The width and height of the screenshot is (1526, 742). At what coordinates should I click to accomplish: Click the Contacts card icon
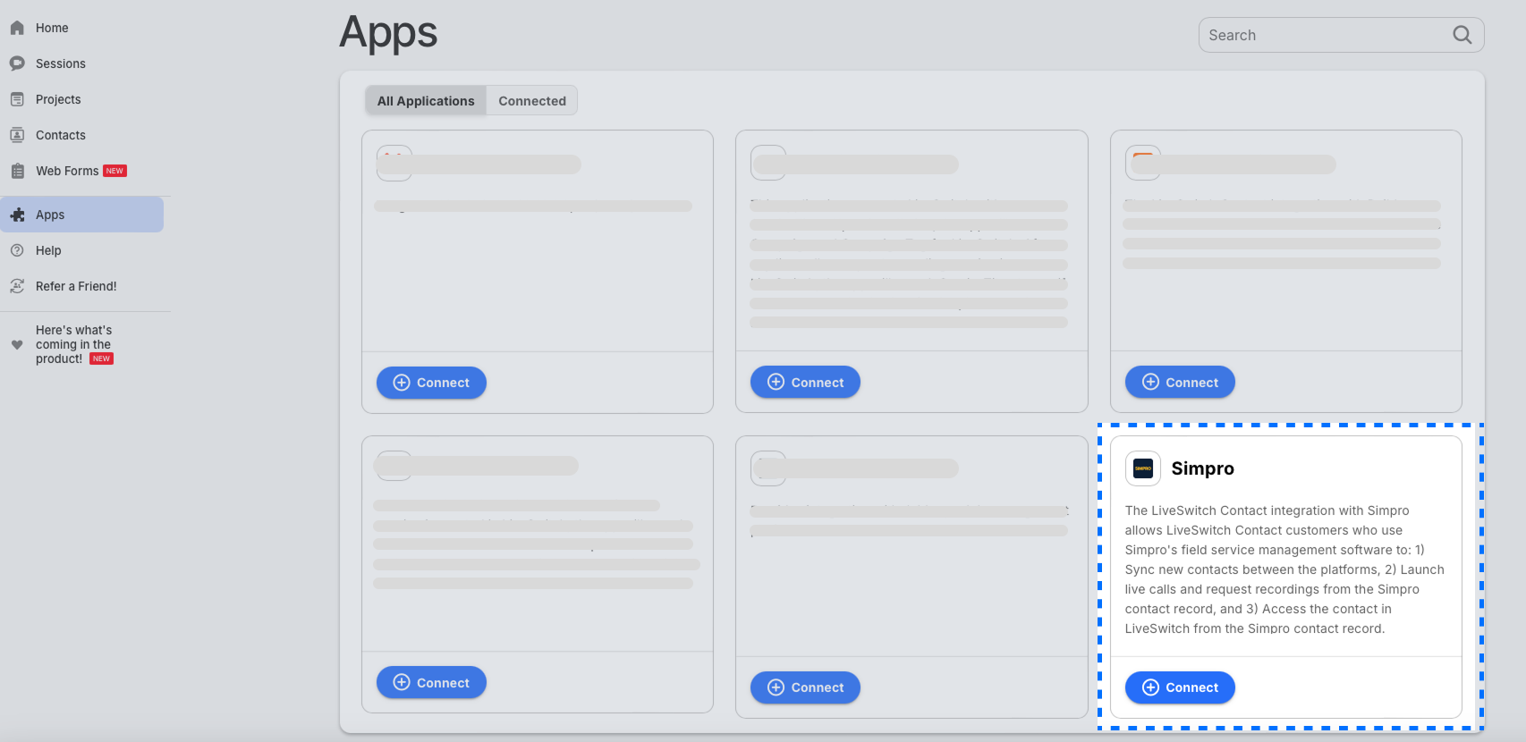pos(17,135)
